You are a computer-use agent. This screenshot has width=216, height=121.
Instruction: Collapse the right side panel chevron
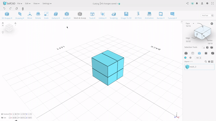(x=182, y=22)
